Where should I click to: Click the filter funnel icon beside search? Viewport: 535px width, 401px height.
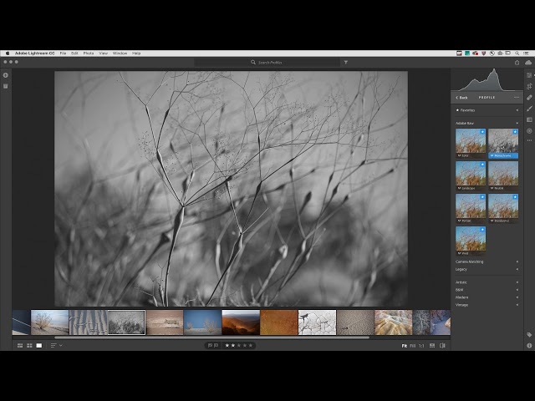[346, 62]
